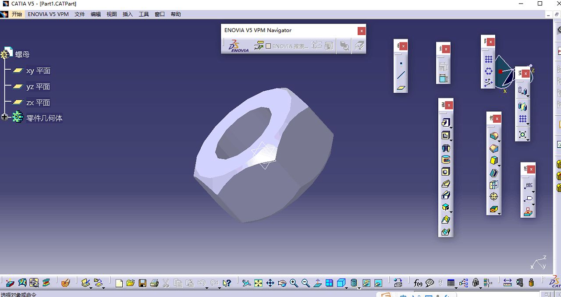561x297 pixels.
Task: Activate the Fit All In view icon
Action: tap(258, 283)
